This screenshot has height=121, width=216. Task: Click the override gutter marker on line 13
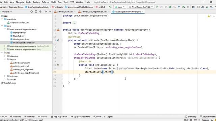coord(58,40)
